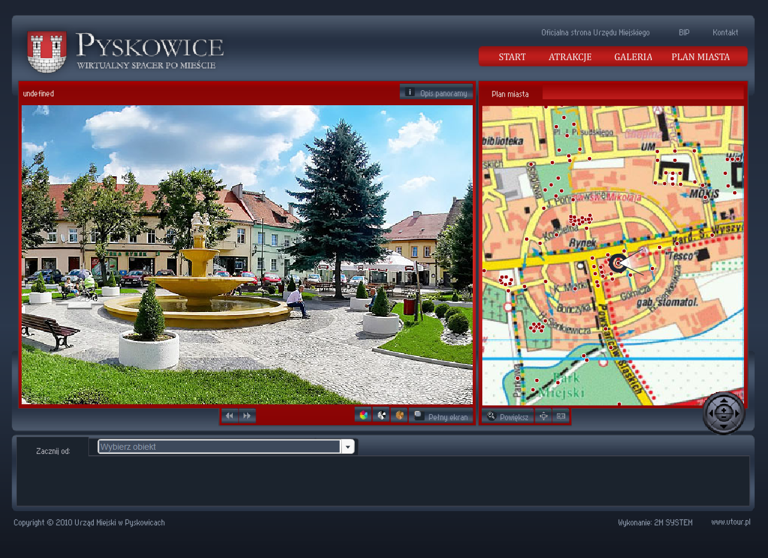
Task: Click the dual-view icon next to the pan tool
Action: tap(561, 415)
